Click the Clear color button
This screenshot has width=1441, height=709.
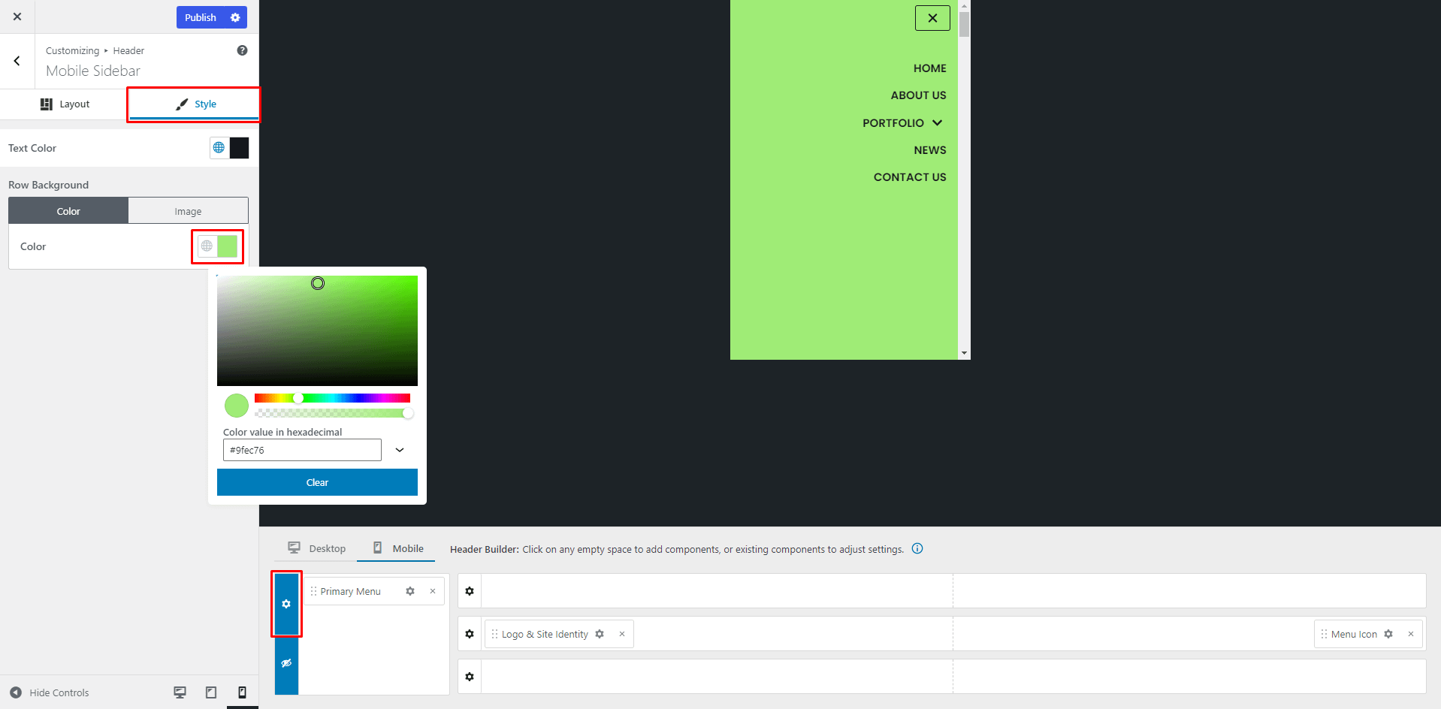[x=317, y=482]
